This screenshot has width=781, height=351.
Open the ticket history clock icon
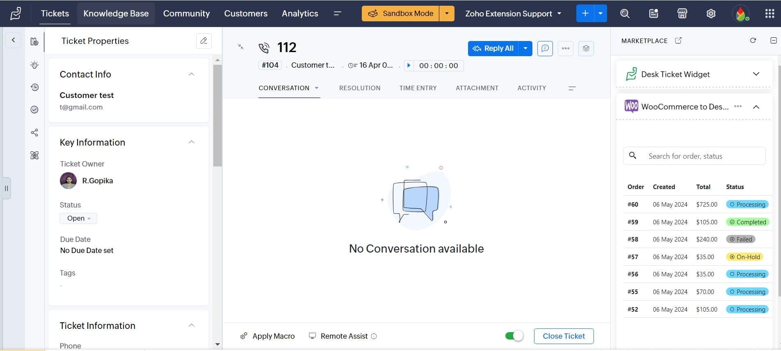(x=34, y=87)
